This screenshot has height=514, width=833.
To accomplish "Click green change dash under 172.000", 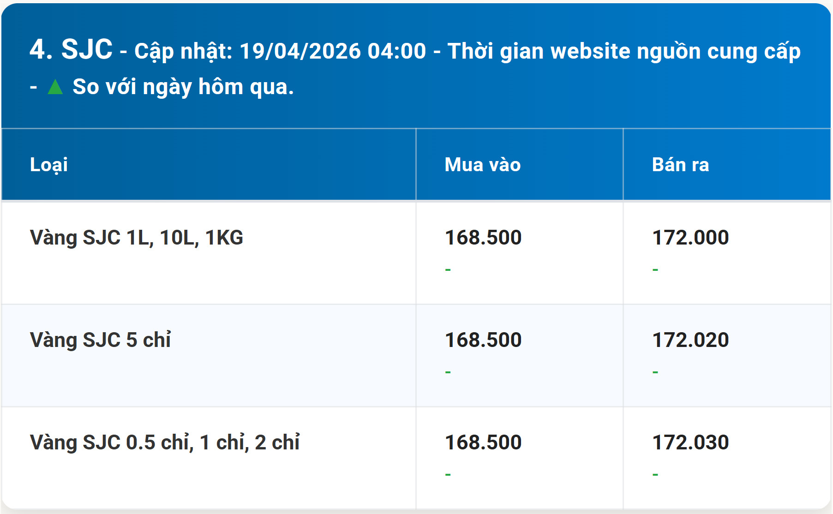I will click(x=655, y=269).
